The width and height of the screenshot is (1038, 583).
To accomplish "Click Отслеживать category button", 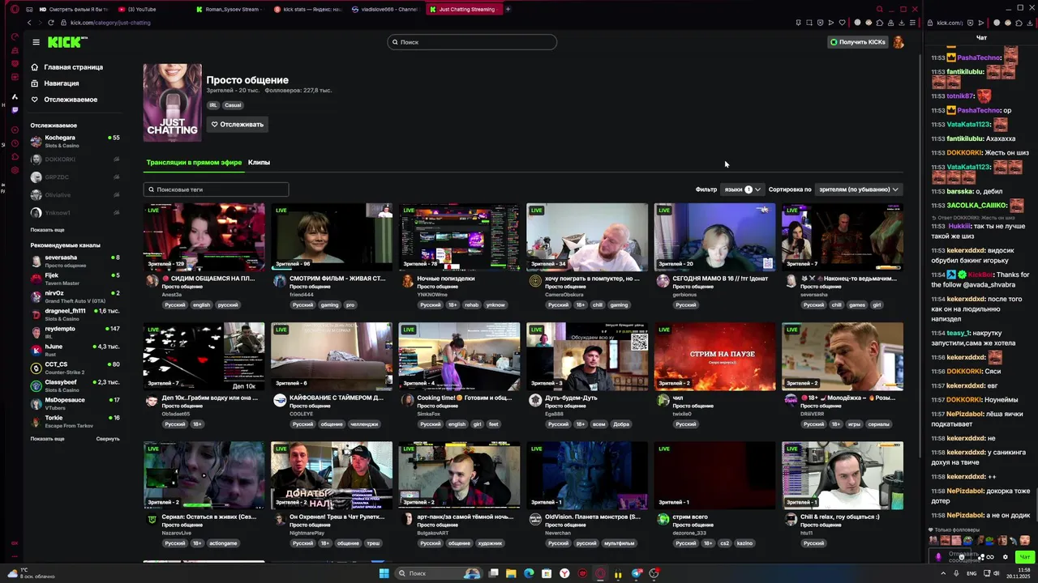I will tap(238, 124).
